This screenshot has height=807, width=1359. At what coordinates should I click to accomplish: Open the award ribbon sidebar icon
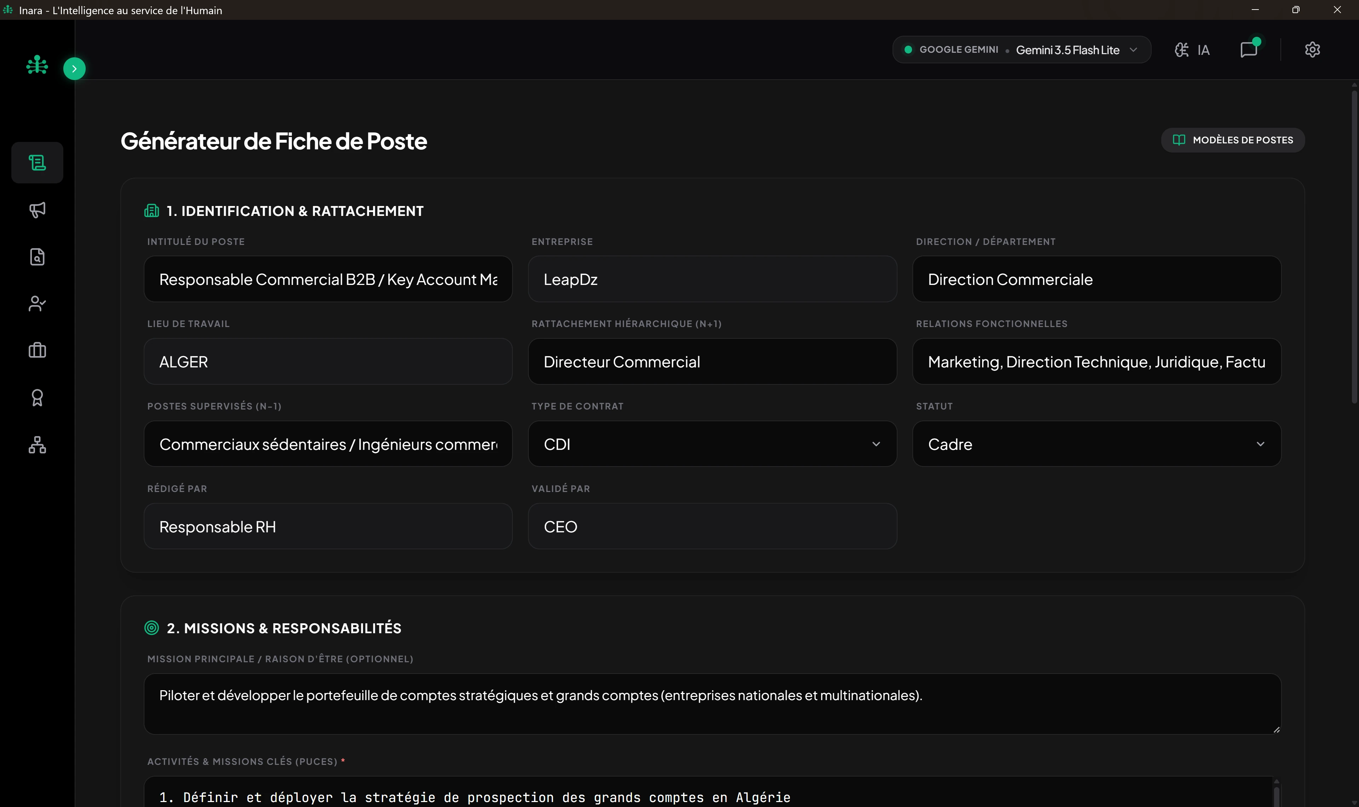37,397
